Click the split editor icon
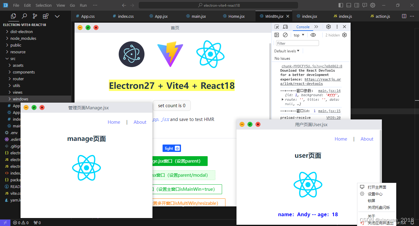The image size is (419, 226). click(404, 16)
